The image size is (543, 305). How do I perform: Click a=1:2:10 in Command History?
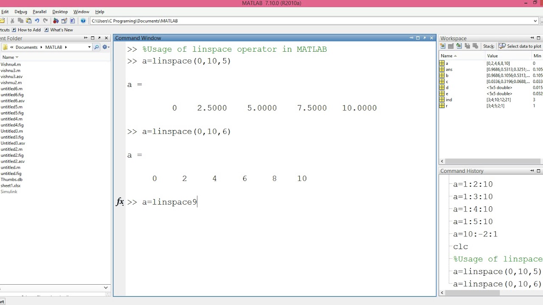pyautogui.click(x=473, y=184)
